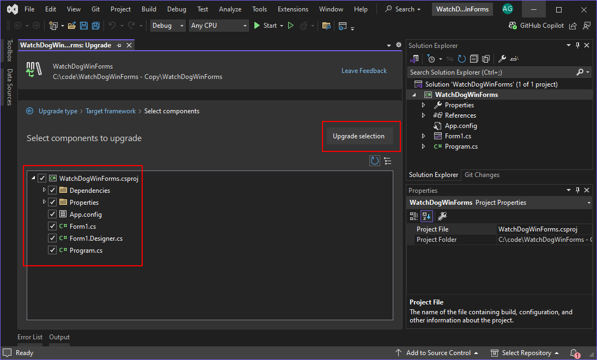The width and height of the screenshot is (597, 360).
Task: Collapse WatchDogWinForms.csproj in the component tree
Action: [33, 178]
